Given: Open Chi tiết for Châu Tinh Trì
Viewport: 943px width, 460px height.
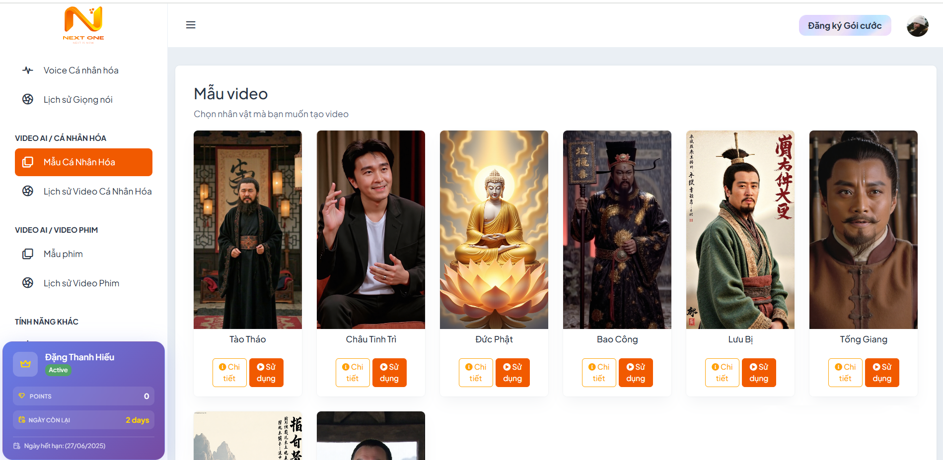Looking at the screenshot, I should point(353,373).
